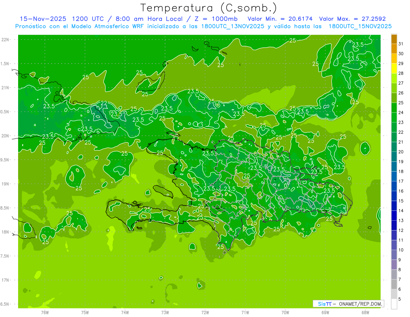Click the "72W" longitude axis label
Screen dimensions: 410x317
[x=205, y=313]
